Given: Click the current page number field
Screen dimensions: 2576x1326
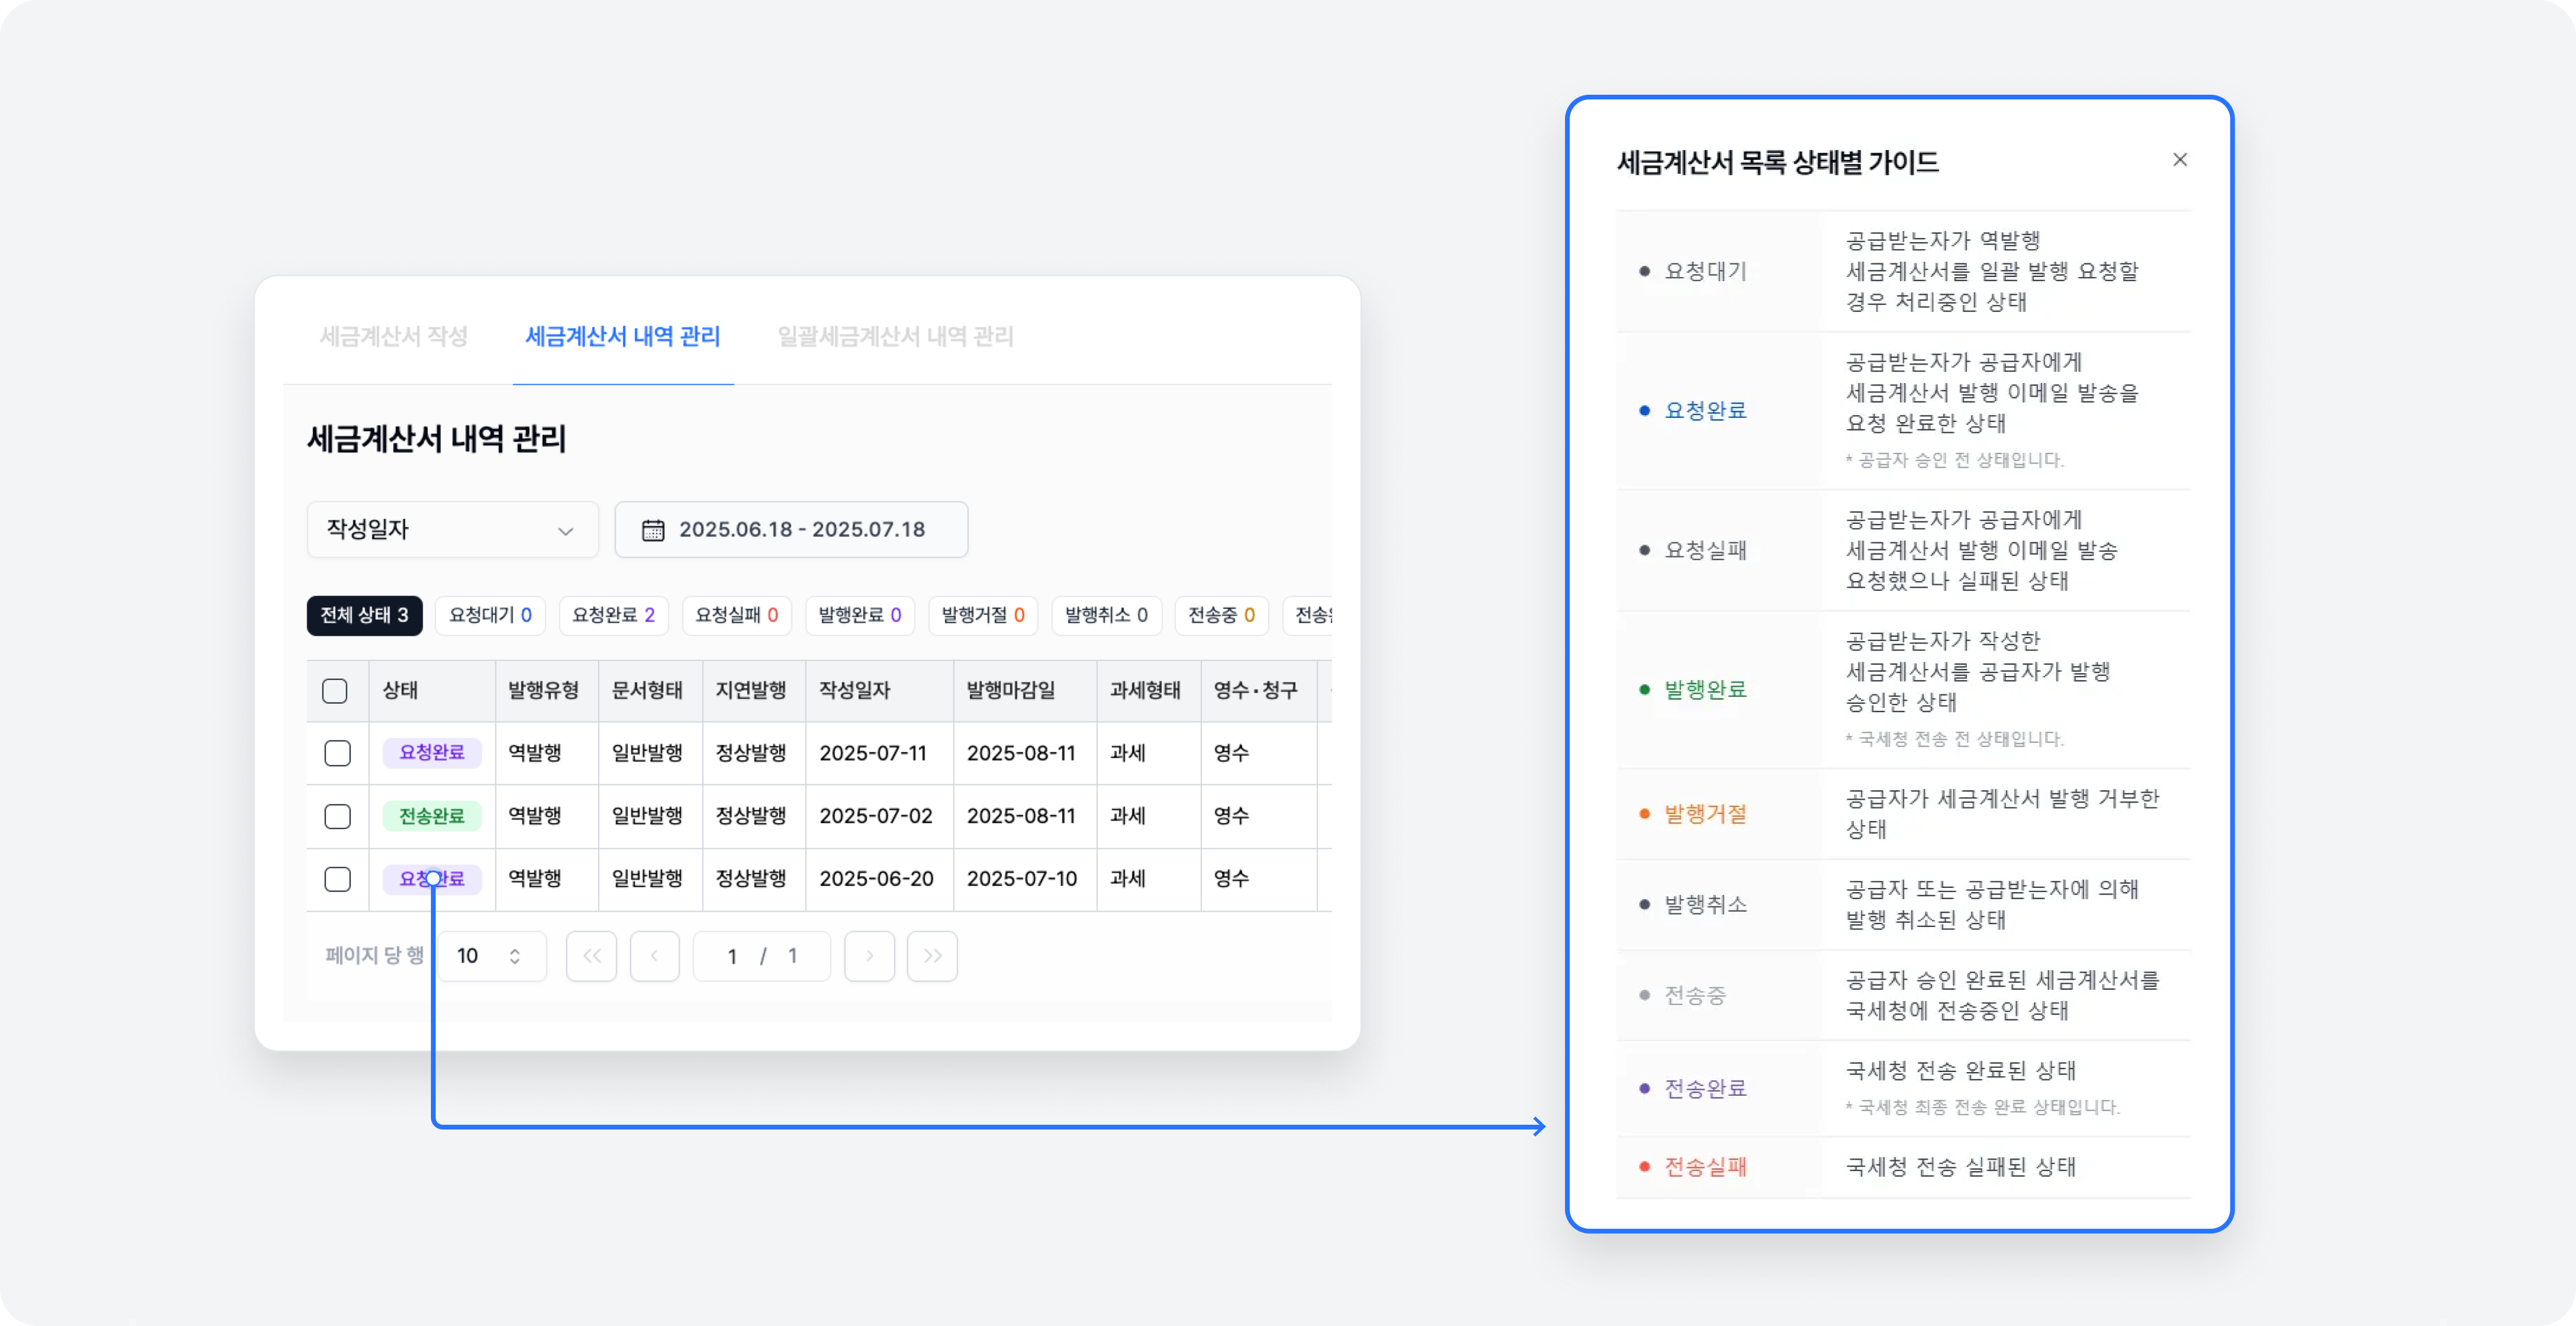Looking at the screenshot, I should [762, 956].
